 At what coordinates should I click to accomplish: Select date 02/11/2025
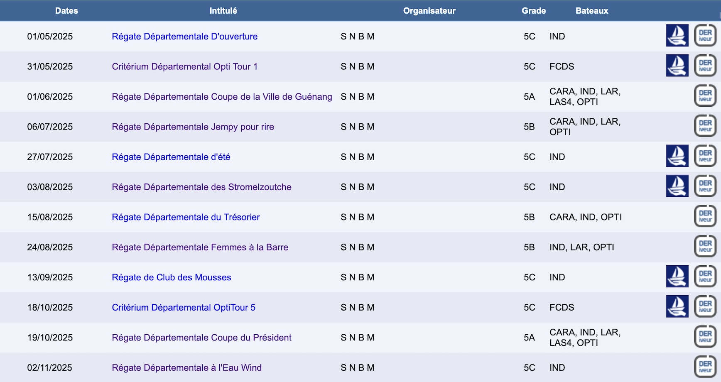[50, 367]
